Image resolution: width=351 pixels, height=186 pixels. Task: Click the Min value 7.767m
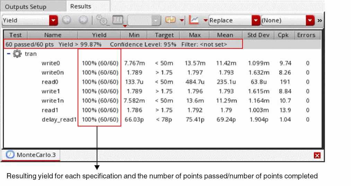click(x=134, y=63)
